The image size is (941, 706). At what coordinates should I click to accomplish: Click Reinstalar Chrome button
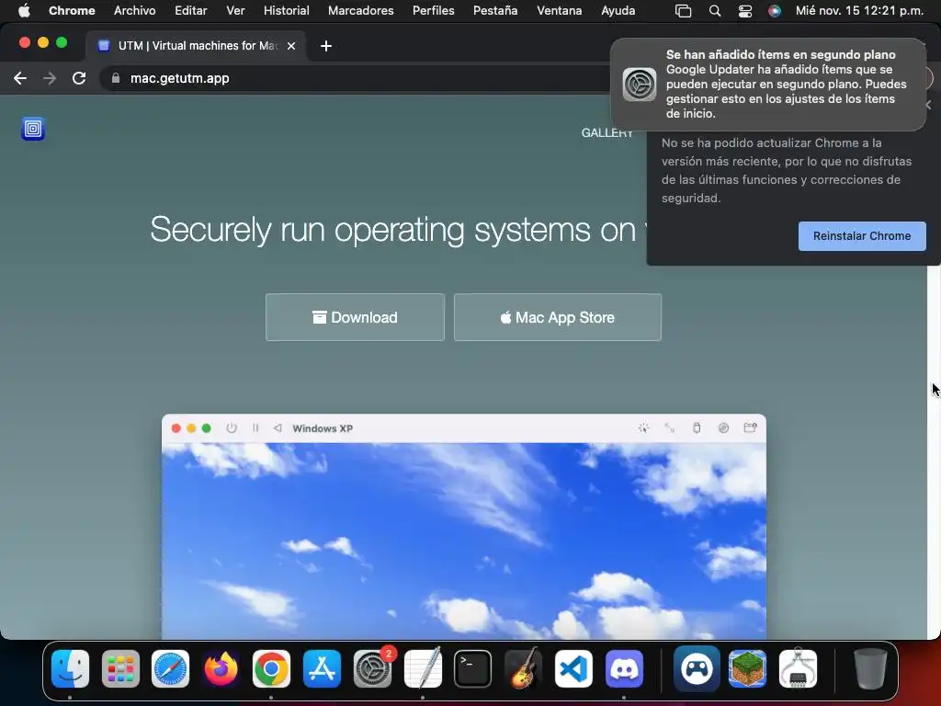point(862,236)
